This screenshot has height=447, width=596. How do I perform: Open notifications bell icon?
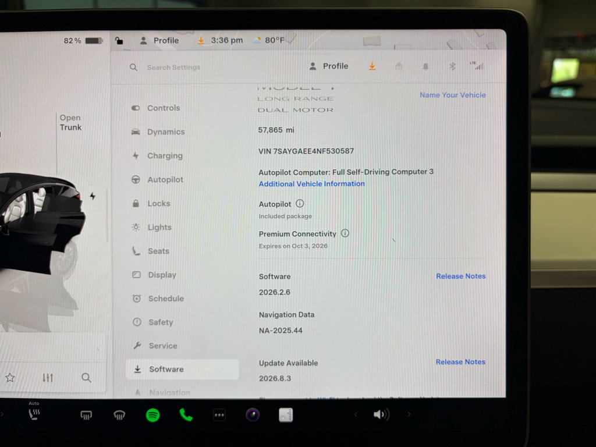tap(425, 66)
